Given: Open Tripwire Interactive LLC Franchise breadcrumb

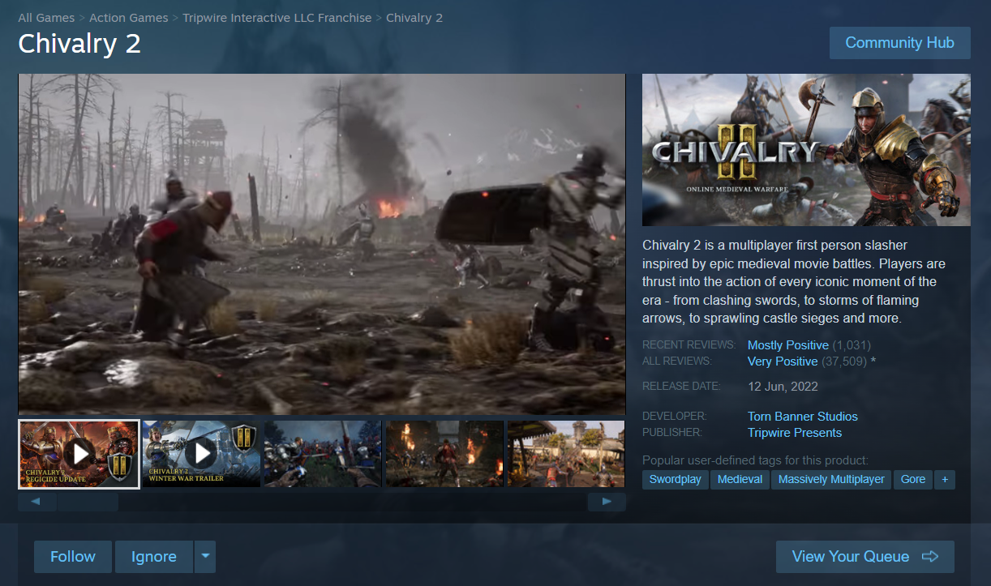Looking at the screenshot, I should coord(277,18).
